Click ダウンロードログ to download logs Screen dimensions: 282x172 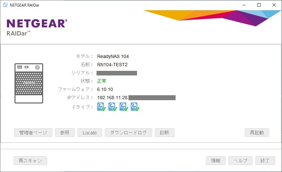pos(128,132)
